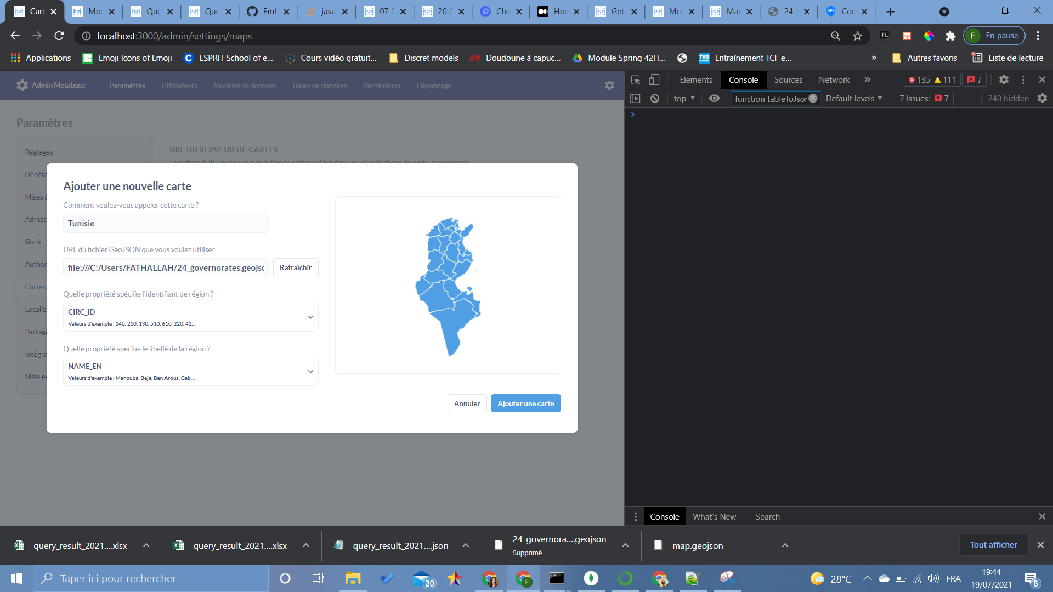Image resolution: width=1053 pixels, height=592 pixels.
Task: Open the Applications bookmark shortcut
Action: pyautogui.click(x=41, y=58)
